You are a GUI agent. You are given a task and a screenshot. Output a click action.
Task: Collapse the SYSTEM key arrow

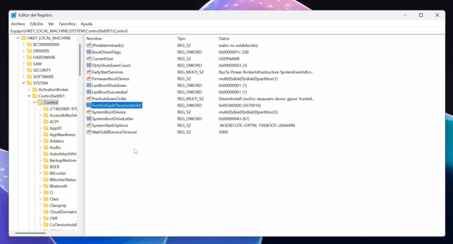coord(23,83)
